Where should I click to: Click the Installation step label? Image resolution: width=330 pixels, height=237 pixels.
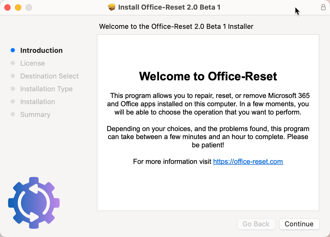point(38,102)
